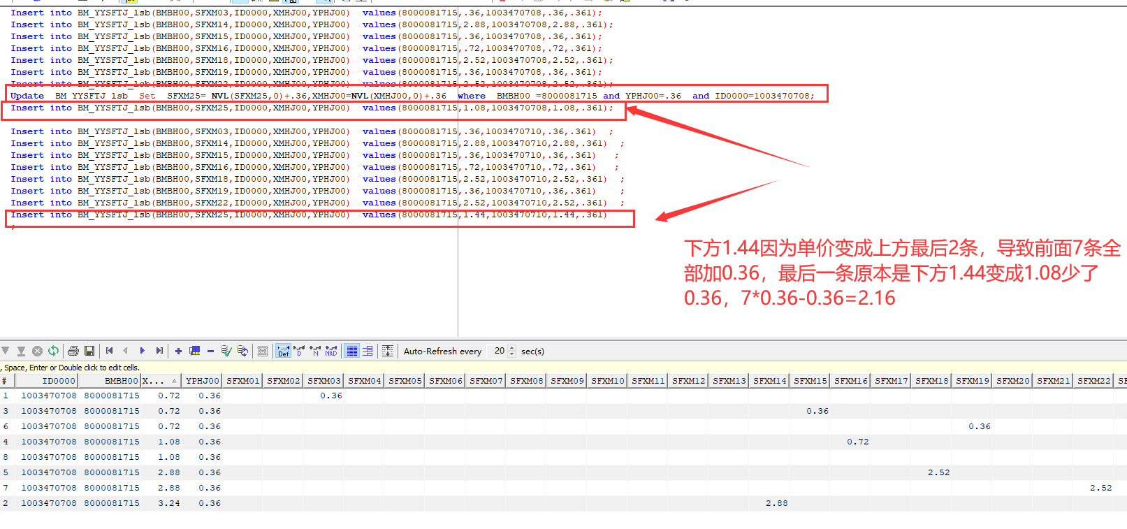Screen dimensions: 1127x529
Task: Switch to single record form view
Action: [x=368, y=351]
